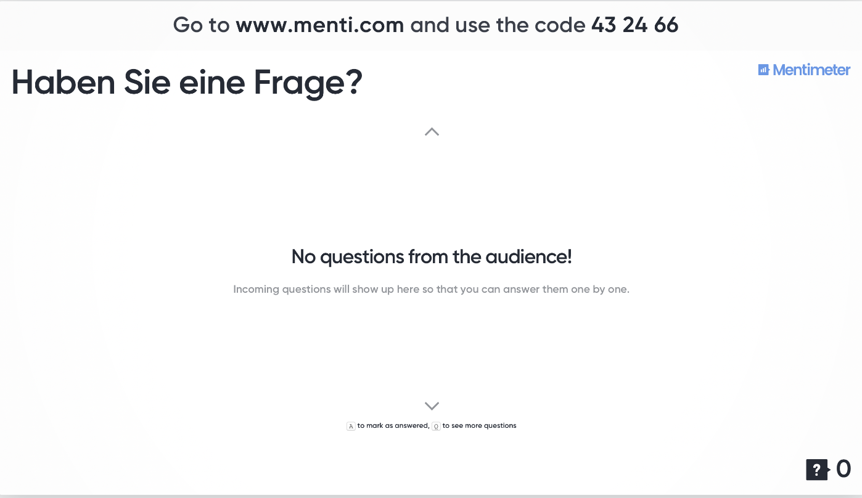Click the Mentimeter bar-chart logo icon
Screen dimensions: 862x498
coord(764,70)
